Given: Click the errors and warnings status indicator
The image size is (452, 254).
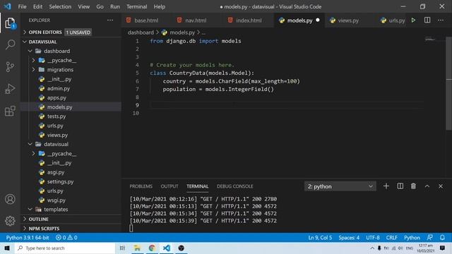Looking at the screenshot, I should (x=66, y=238).
